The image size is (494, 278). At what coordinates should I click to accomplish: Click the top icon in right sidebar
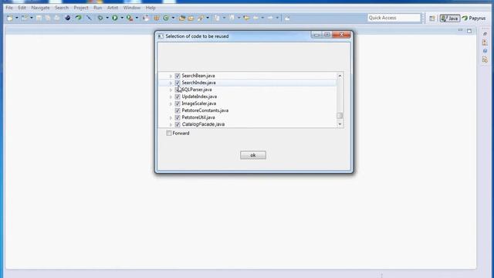coord(485,34)
